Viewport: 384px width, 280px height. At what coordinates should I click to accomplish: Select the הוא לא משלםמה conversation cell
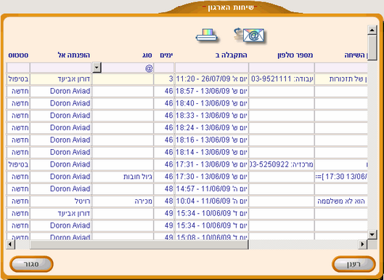341,201
